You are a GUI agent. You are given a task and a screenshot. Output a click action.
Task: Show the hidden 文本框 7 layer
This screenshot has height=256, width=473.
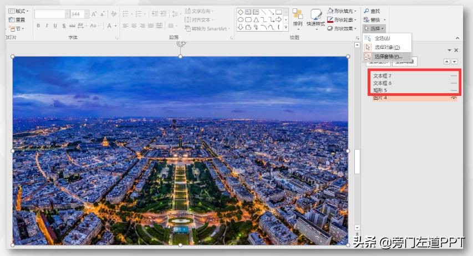pos(454,76)
